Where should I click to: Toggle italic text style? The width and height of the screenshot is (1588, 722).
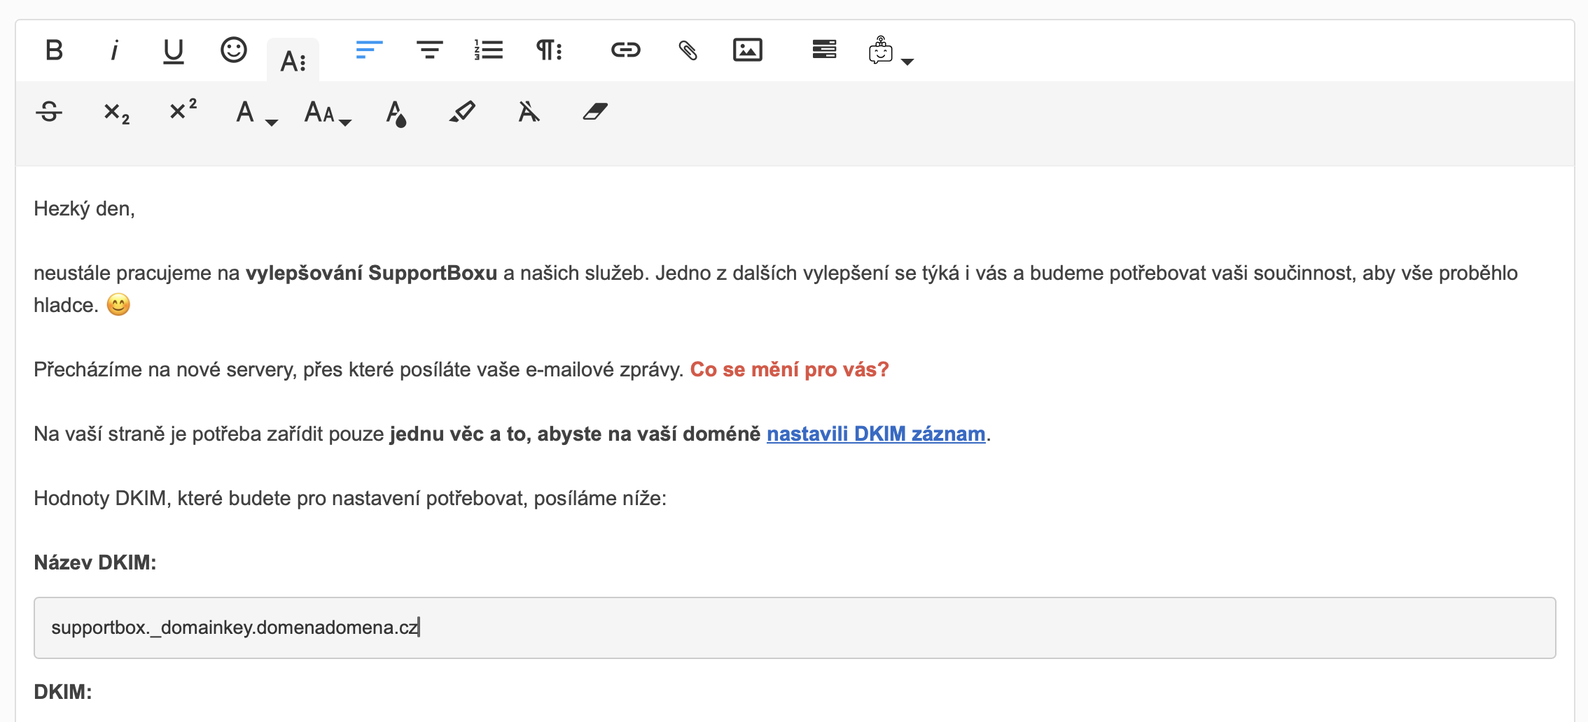pyautogui.click(x=114, y=50)
